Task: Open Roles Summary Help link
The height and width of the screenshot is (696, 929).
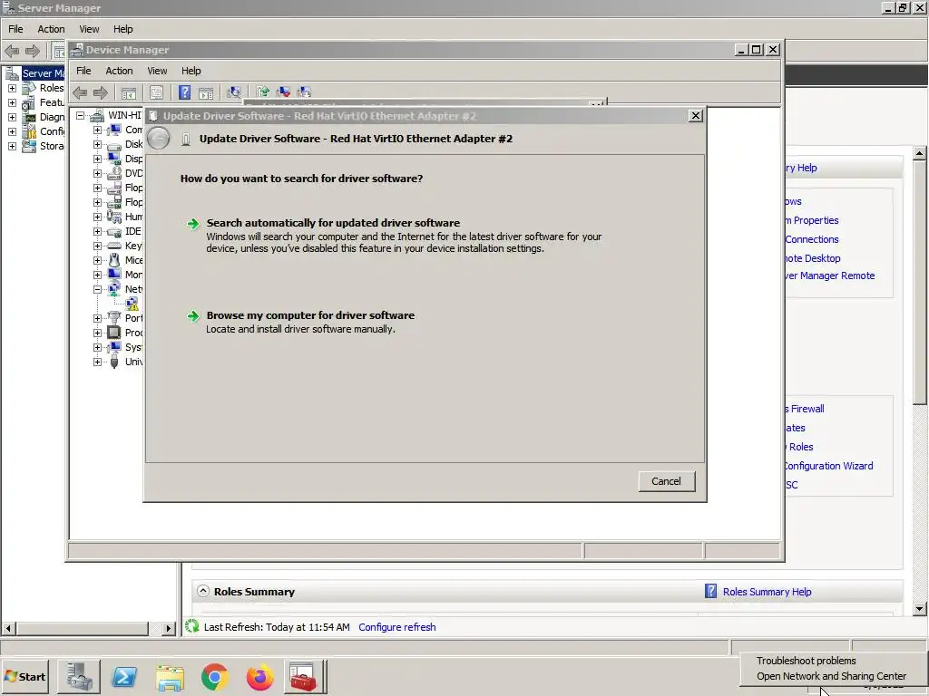Action: point(767,592)
